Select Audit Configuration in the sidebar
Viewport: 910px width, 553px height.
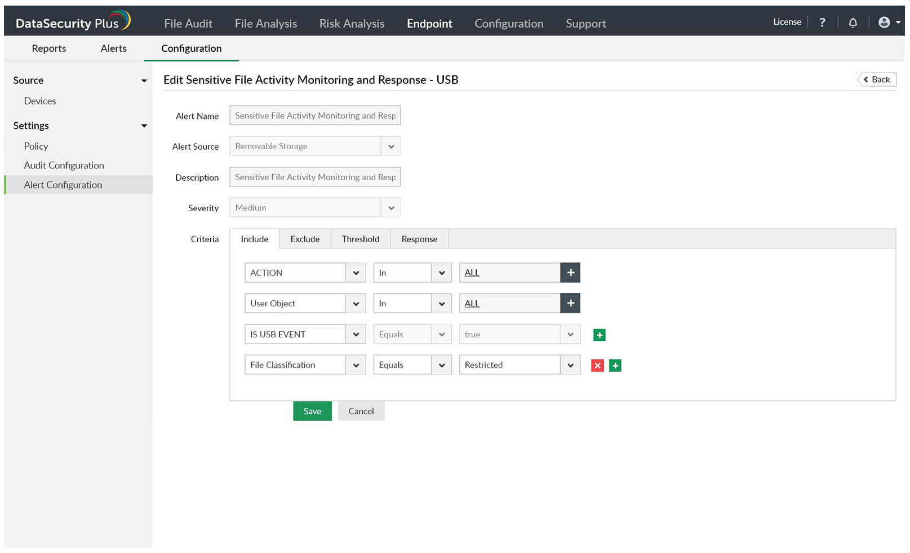click(x=64, y=165)
